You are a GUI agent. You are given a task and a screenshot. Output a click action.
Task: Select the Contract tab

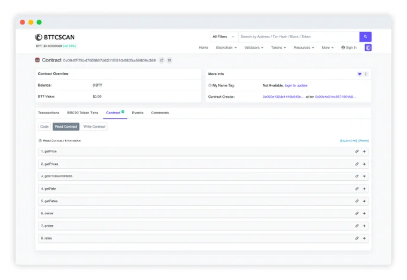115,113
